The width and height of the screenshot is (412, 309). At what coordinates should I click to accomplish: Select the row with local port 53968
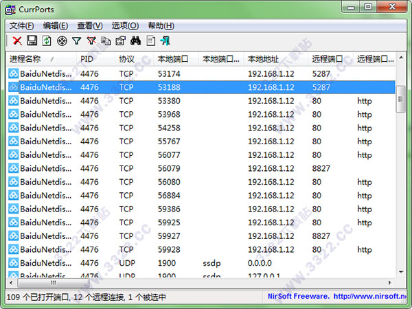tap(201, 114)
